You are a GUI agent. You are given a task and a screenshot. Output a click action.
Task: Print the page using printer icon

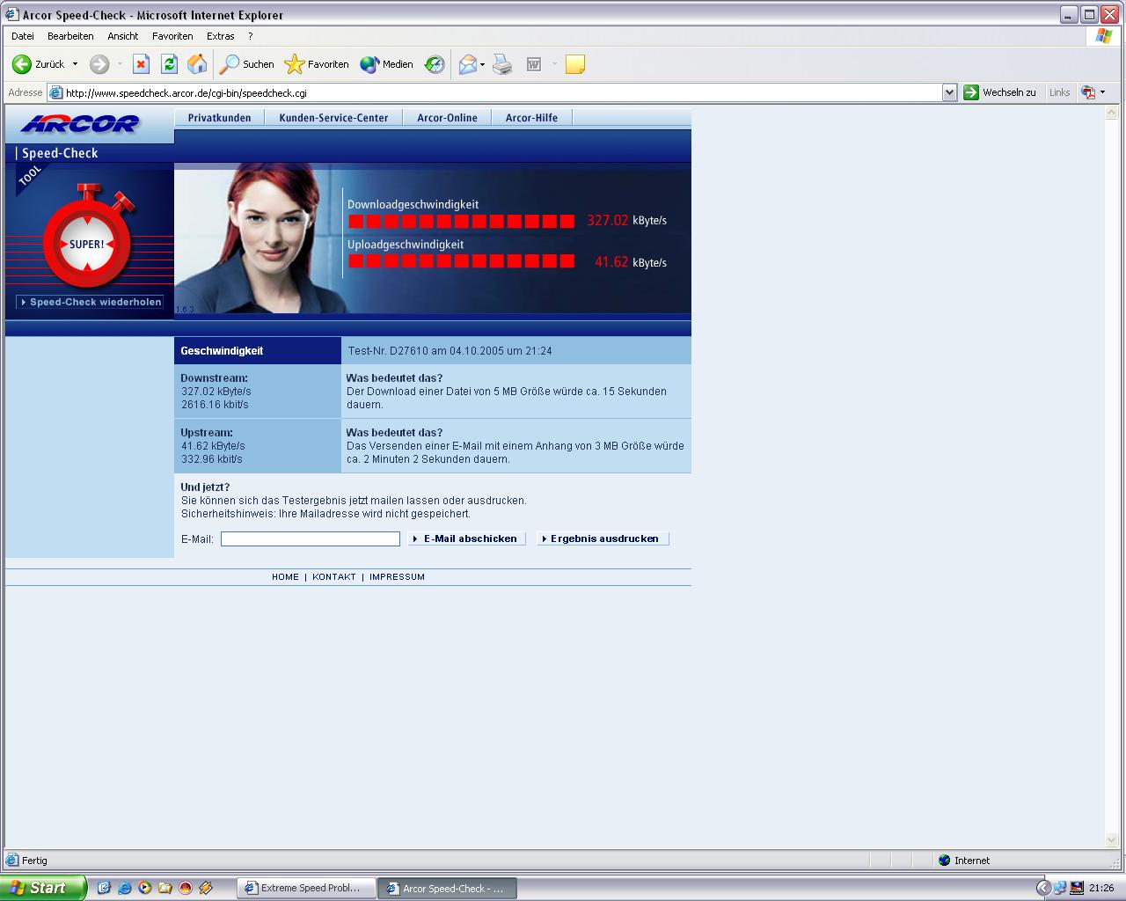pyautogui.click(x=502, y=64)
